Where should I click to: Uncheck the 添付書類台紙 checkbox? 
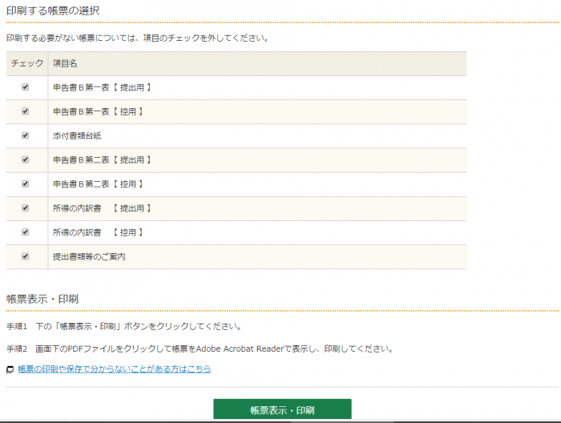click(25, 135)
